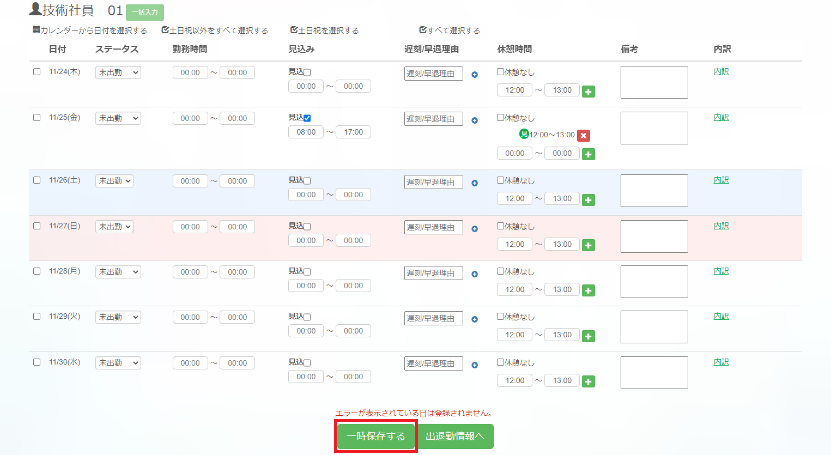This screenshot has width=831, height=455.
Task: Check the row checkbox for 11/24(木)
Action: coord(37,71)
